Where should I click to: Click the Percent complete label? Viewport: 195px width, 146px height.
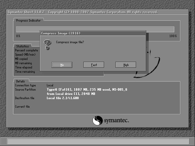point(27,50)
